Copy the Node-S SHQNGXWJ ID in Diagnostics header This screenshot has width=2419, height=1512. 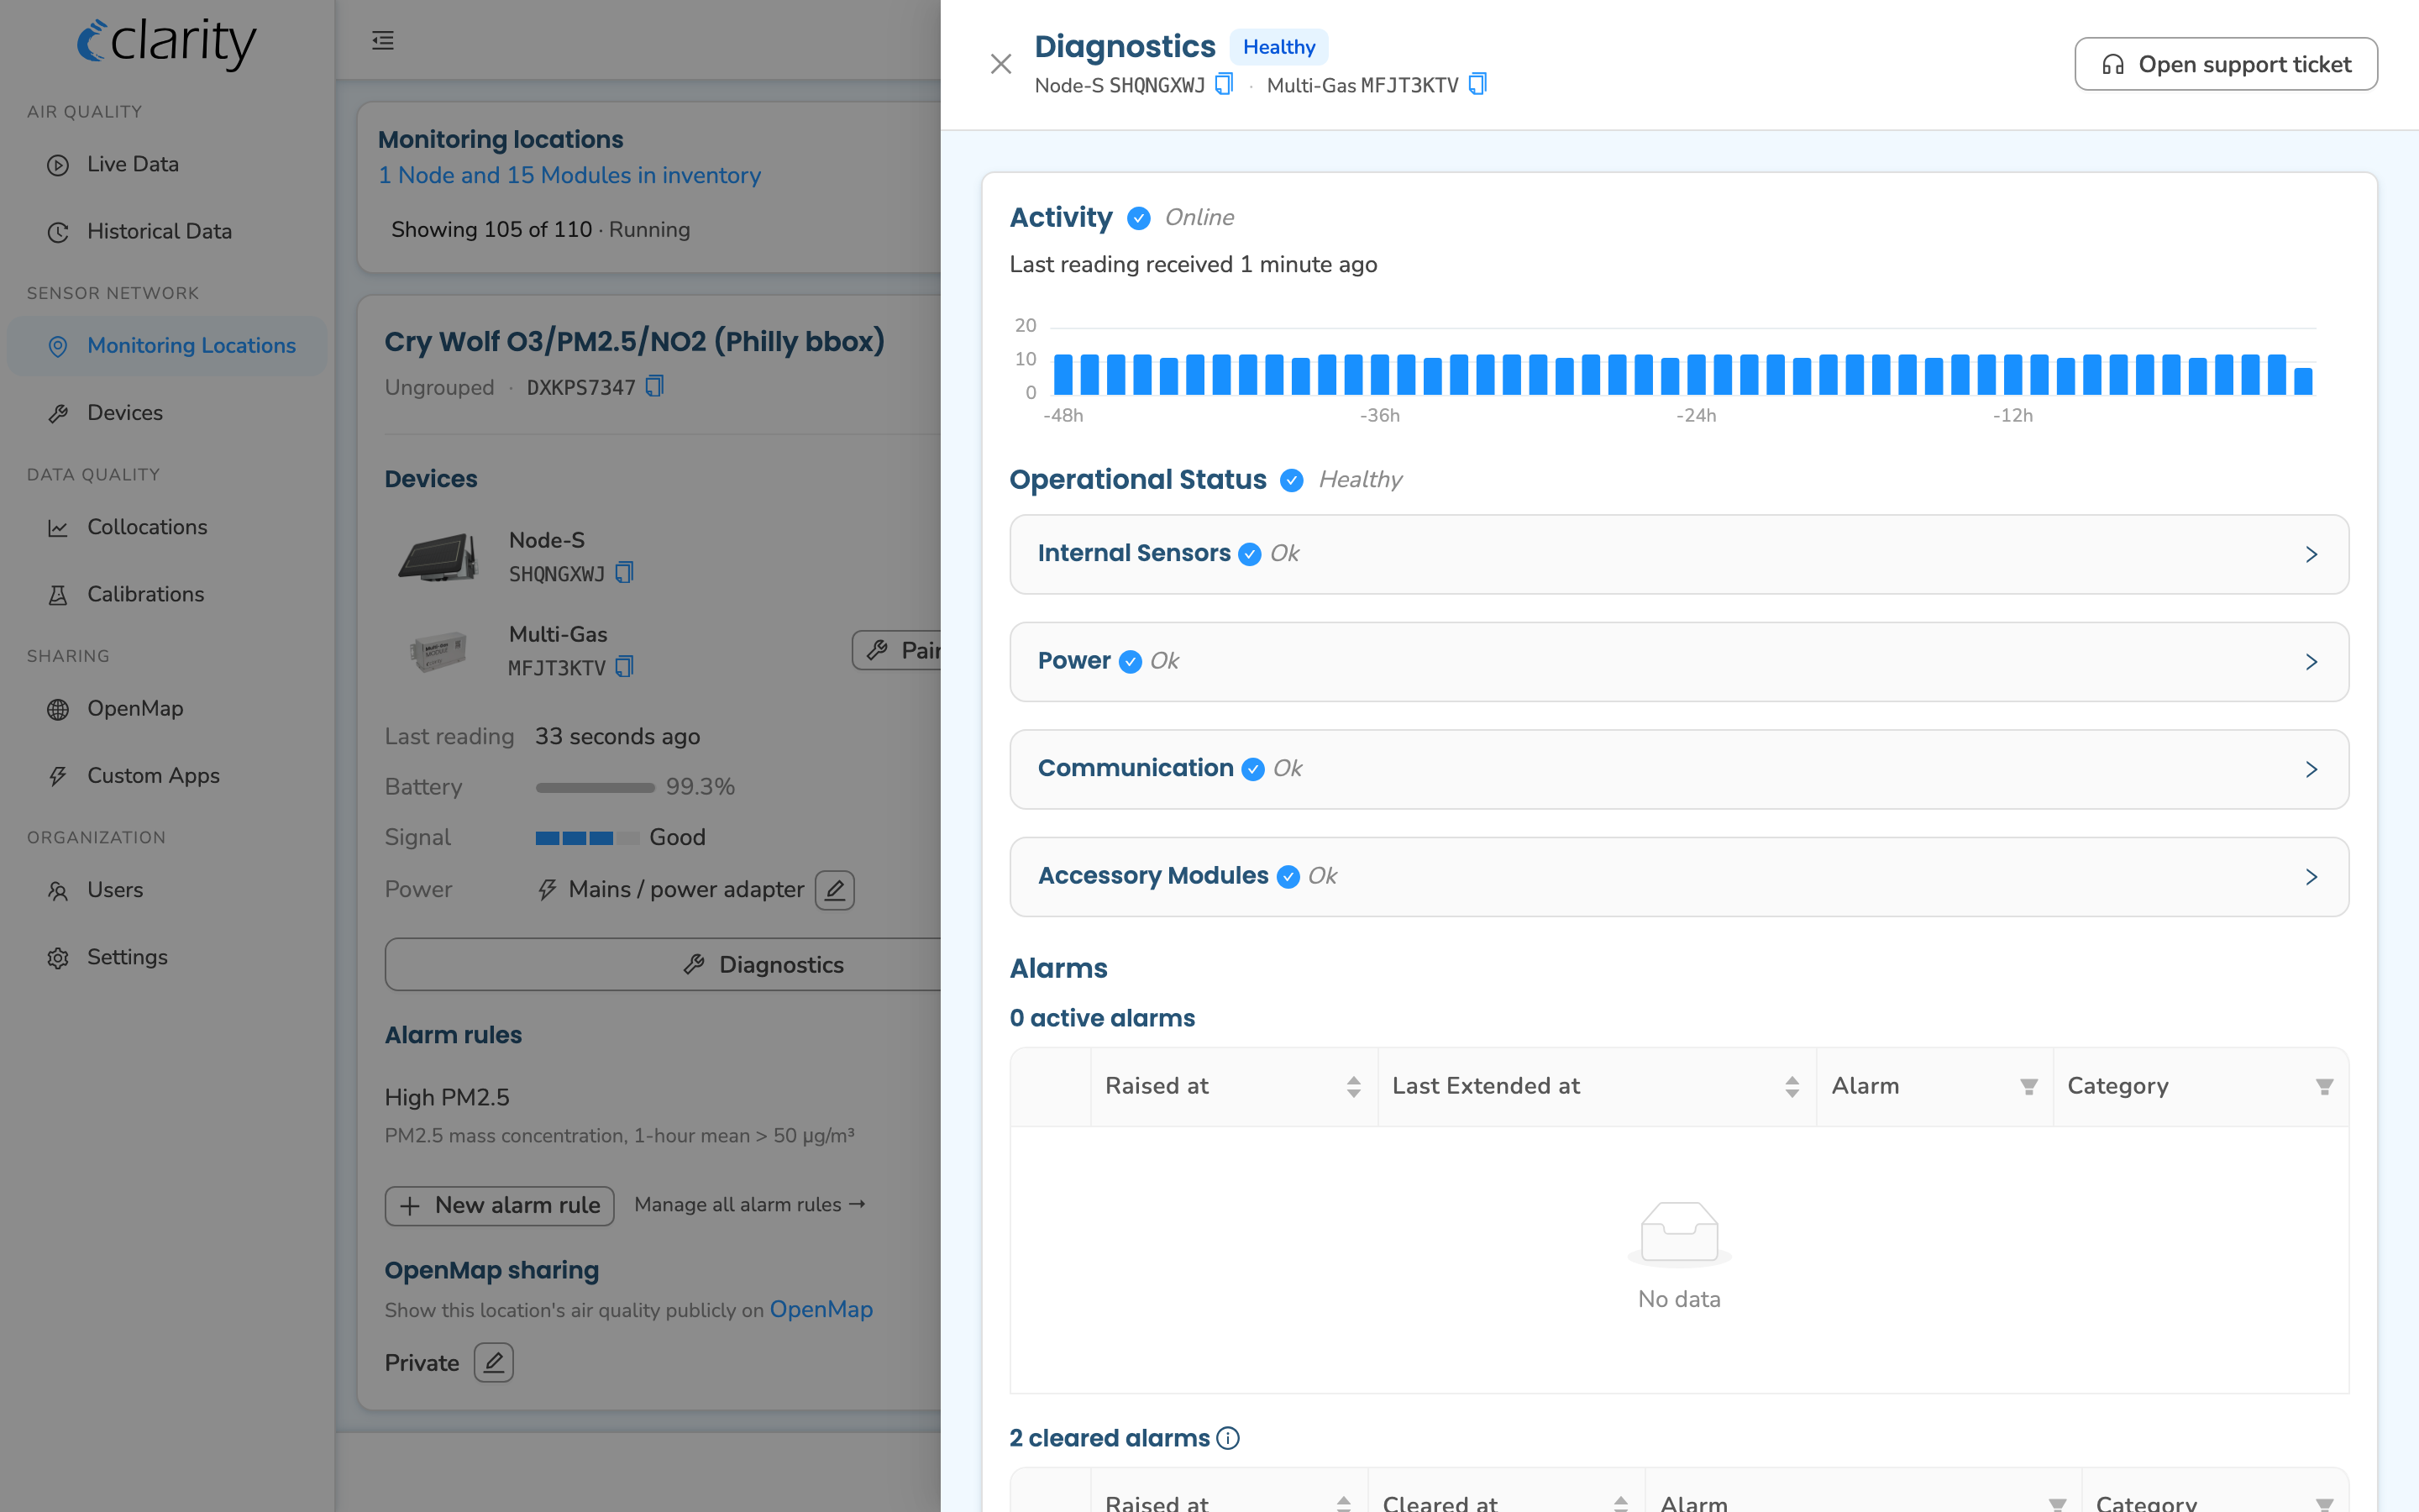1224,84
